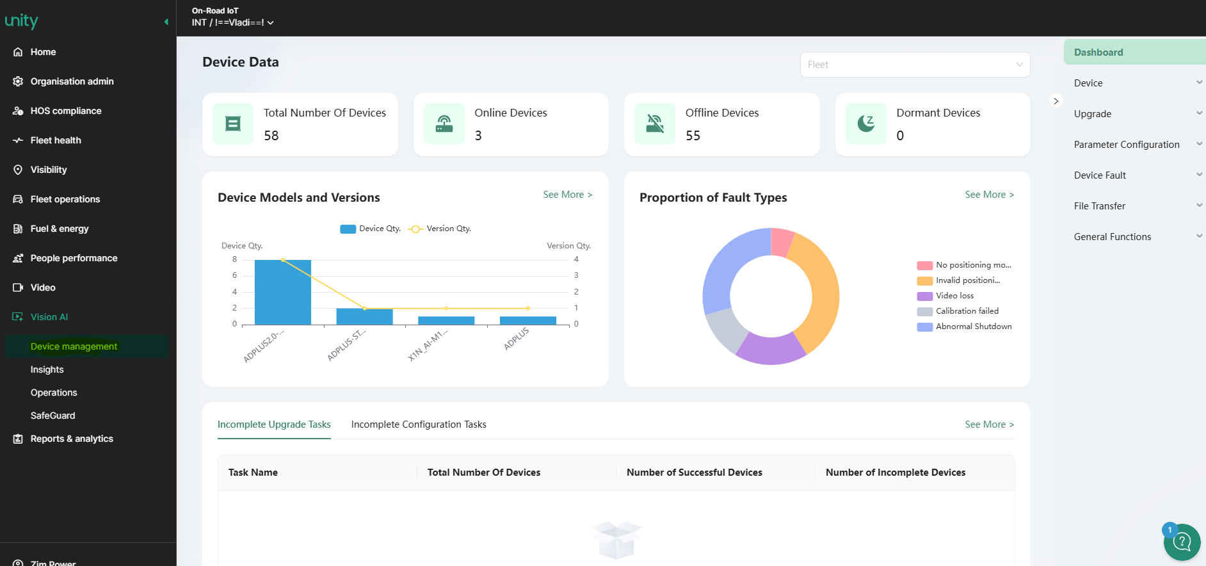Toggle No positioning legend entry
This screenshot has width=1206, height=566.
tap(964, 265)
